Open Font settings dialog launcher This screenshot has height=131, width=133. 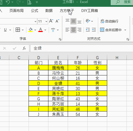(60, 39)
